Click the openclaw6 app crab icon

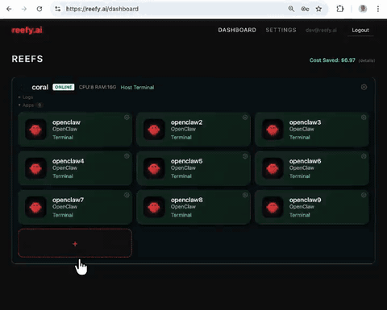click(x=273, y=168)
